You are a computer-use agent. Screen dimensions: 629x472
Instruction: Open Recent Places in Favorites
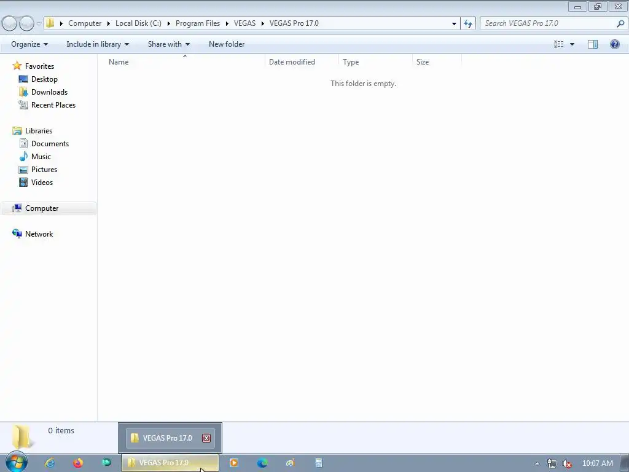[x=53, y=104]
